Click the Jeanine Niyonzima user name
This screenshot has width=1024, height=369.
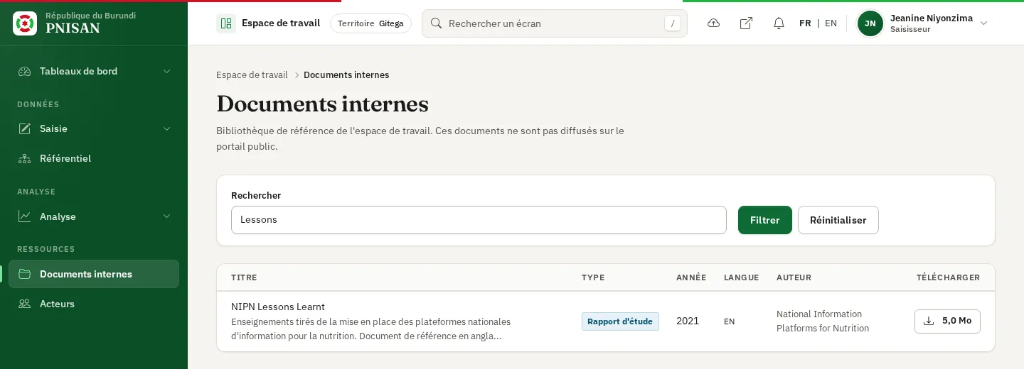click(932, 18)
